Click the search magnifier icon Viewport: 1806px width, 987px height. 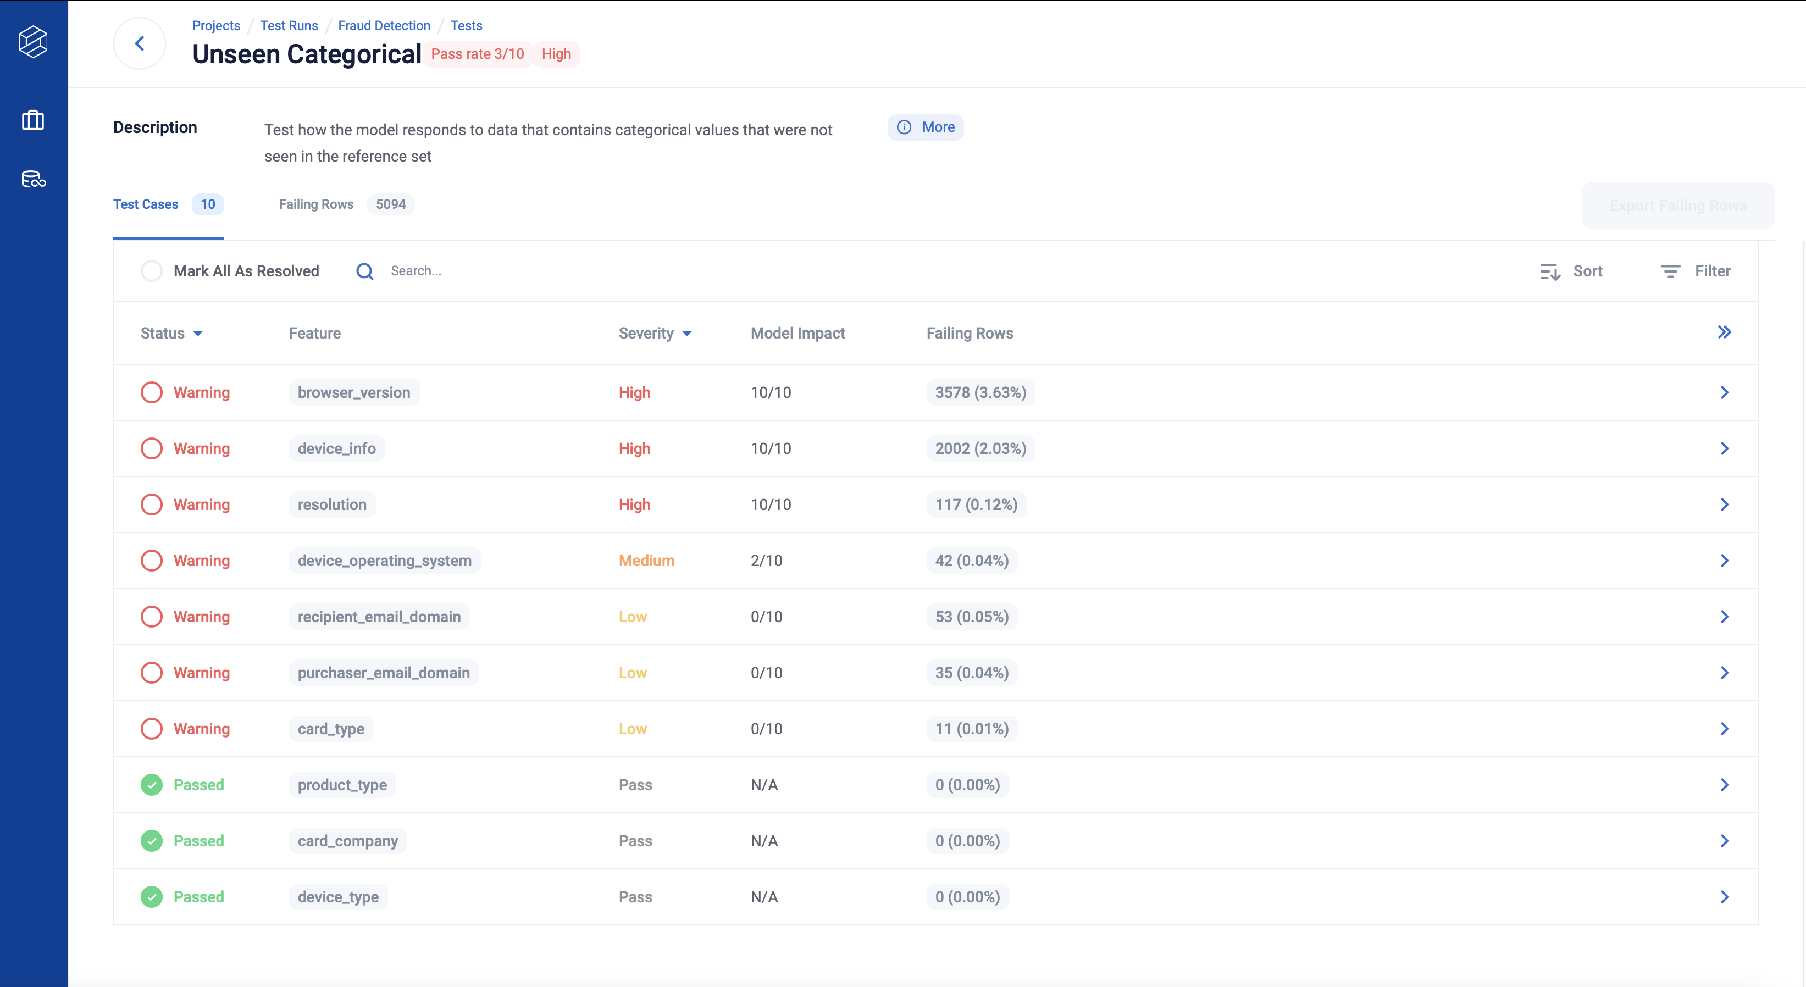364,271
